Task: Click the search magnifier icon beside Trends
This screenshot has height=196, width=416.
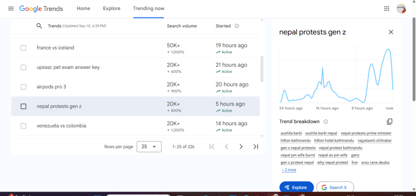Action: click(39, 26)
